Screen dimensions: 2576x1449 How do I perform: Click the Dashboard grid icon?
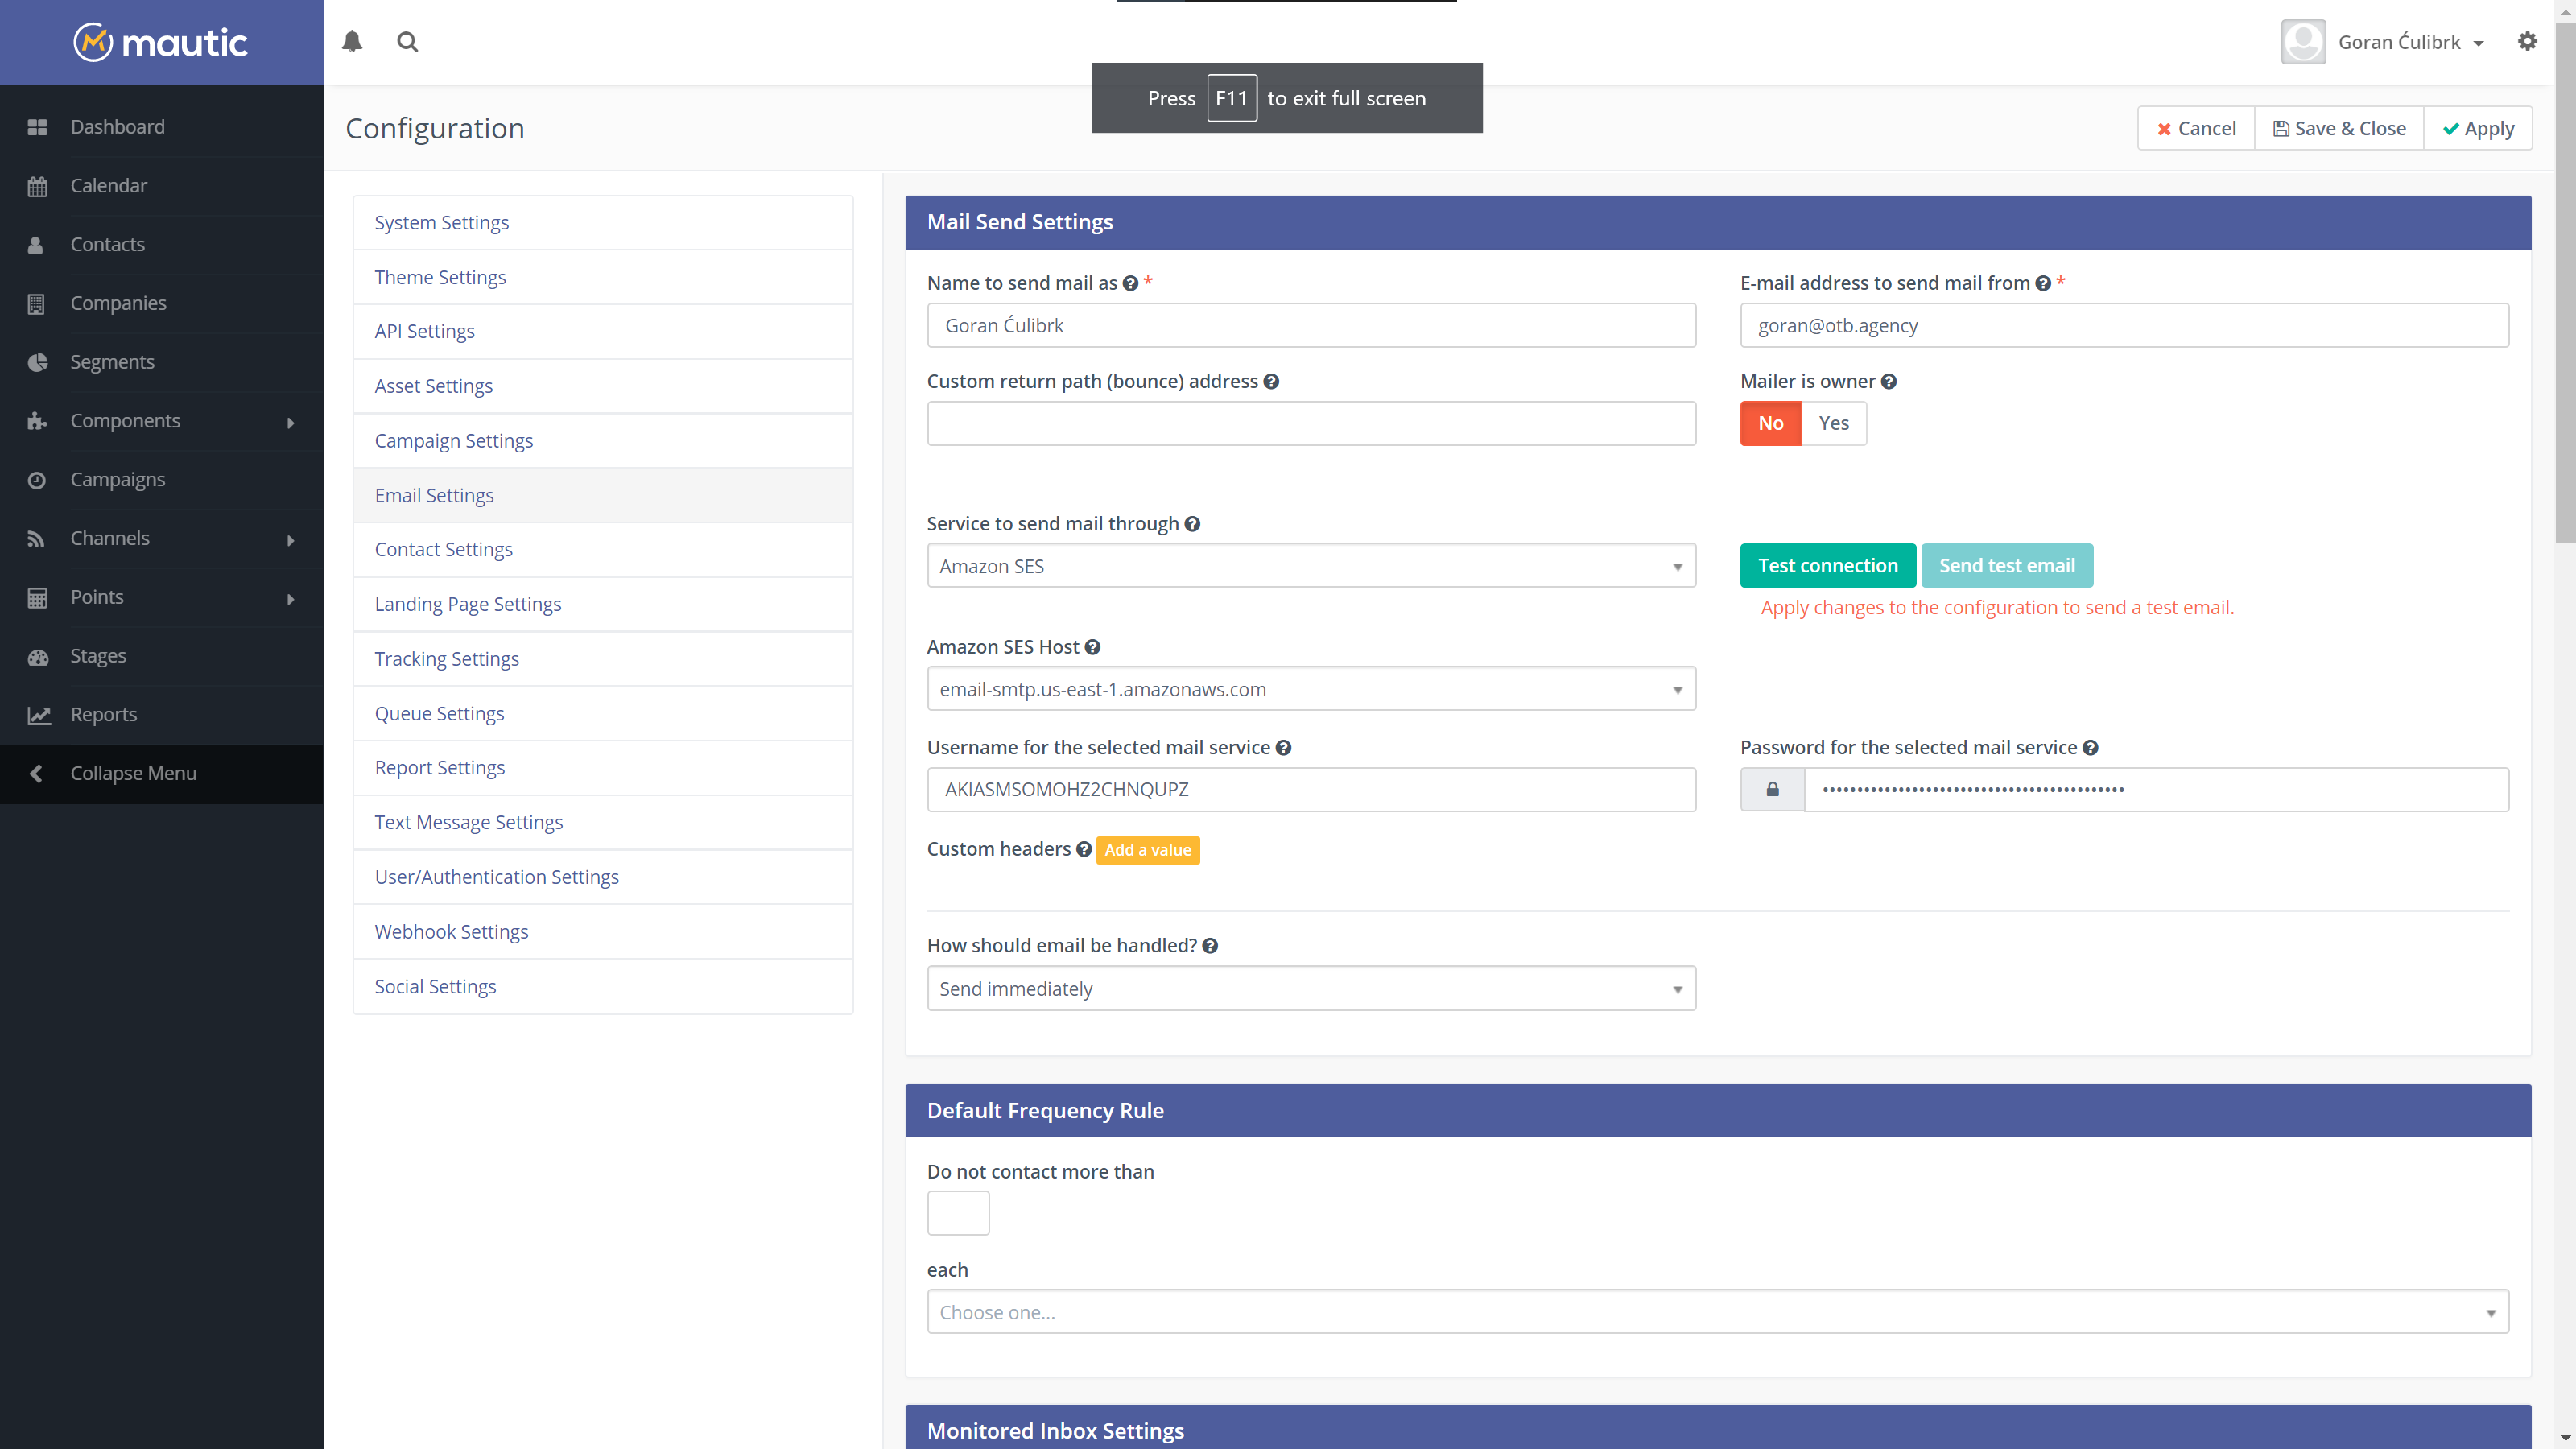(x=37, y=127)
